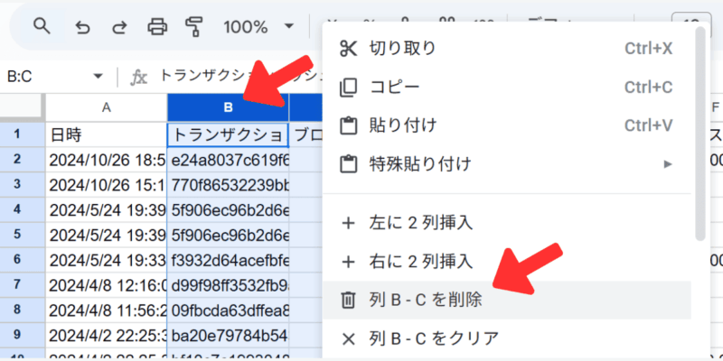Click cell ba20e79784b54
Viewport: 723px width, 361px height.
click(x=229, y=334)
